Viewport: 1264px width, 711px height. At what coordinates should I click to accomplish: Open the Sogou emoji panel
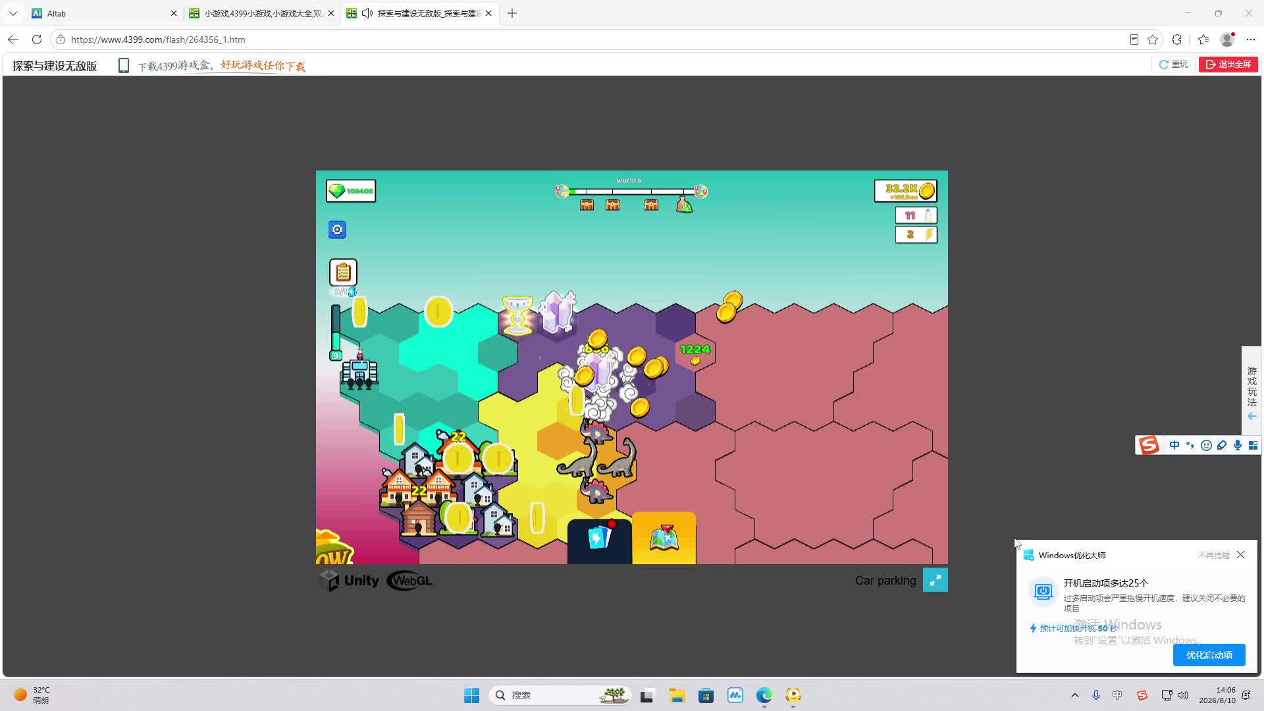(x=1206, y=446)
